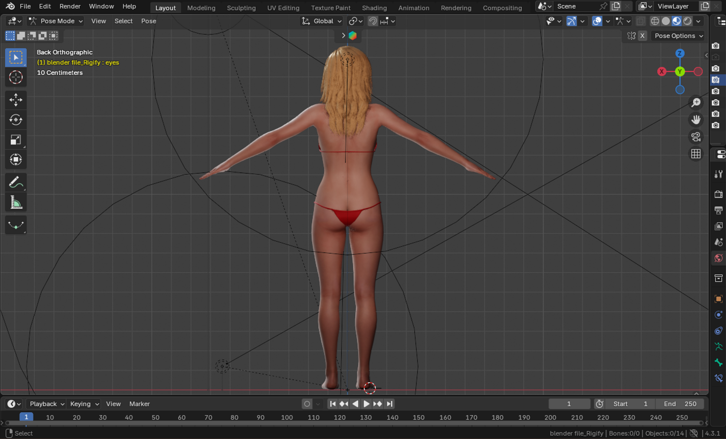
Task: Open the Output properties printer tab
Action: tap(719, 210)
